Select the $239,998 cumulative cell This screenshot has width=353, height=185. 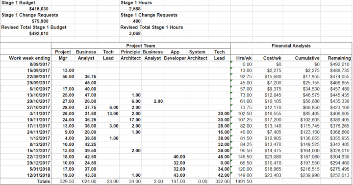click(309, 175)
